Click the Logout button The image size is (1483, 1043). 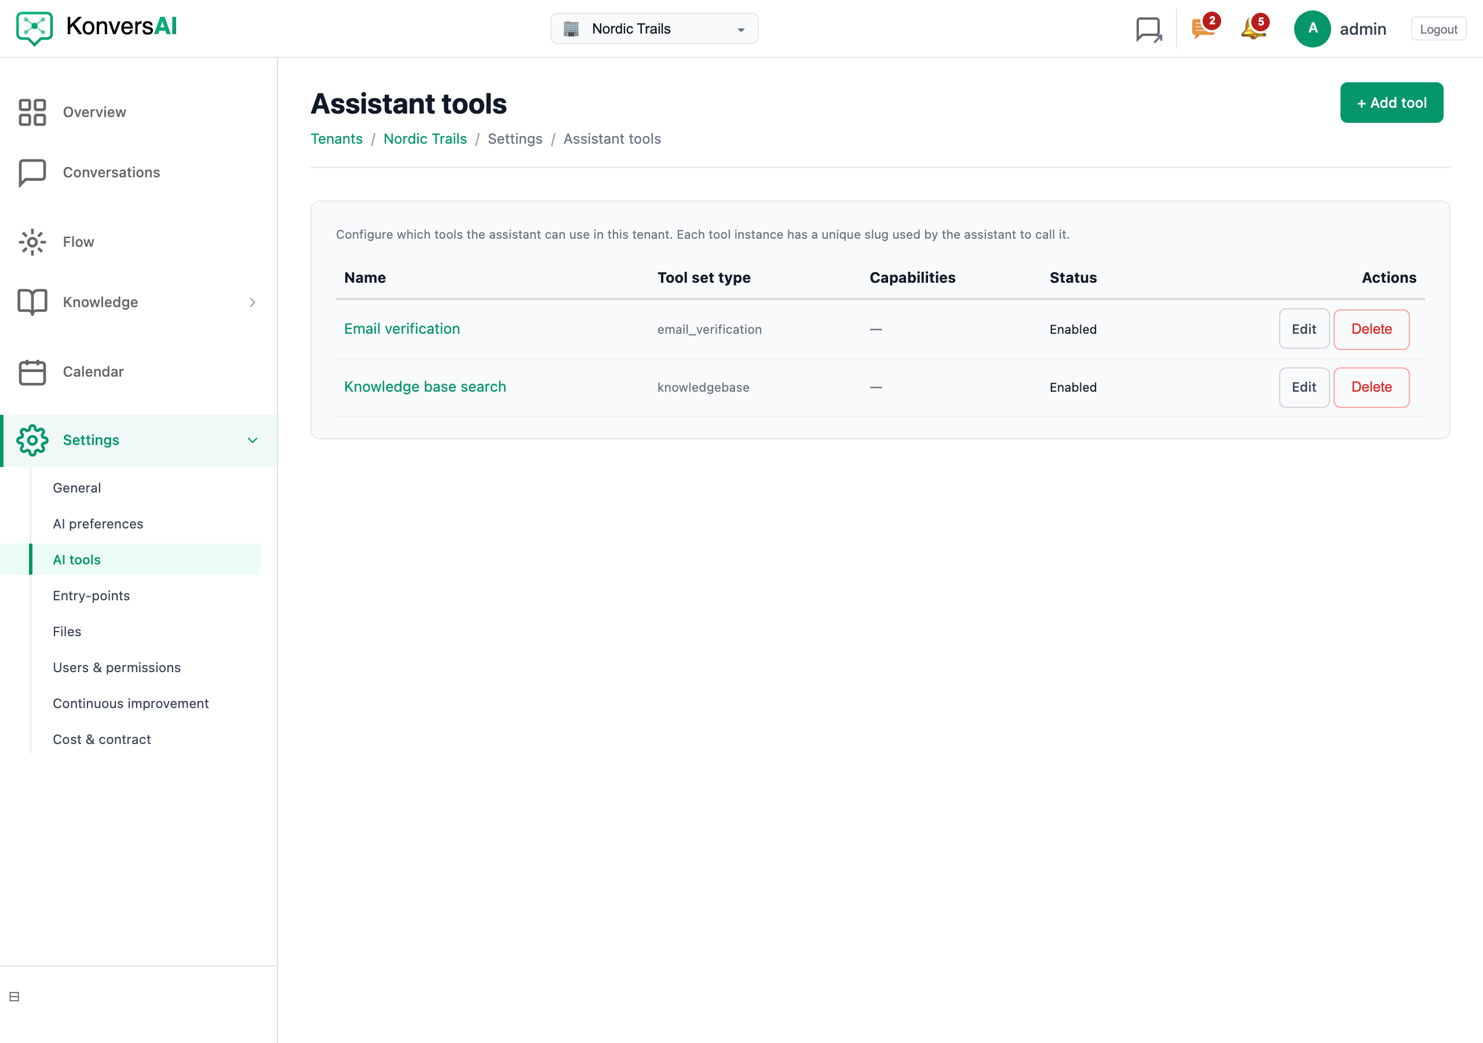click(1438, 29)
